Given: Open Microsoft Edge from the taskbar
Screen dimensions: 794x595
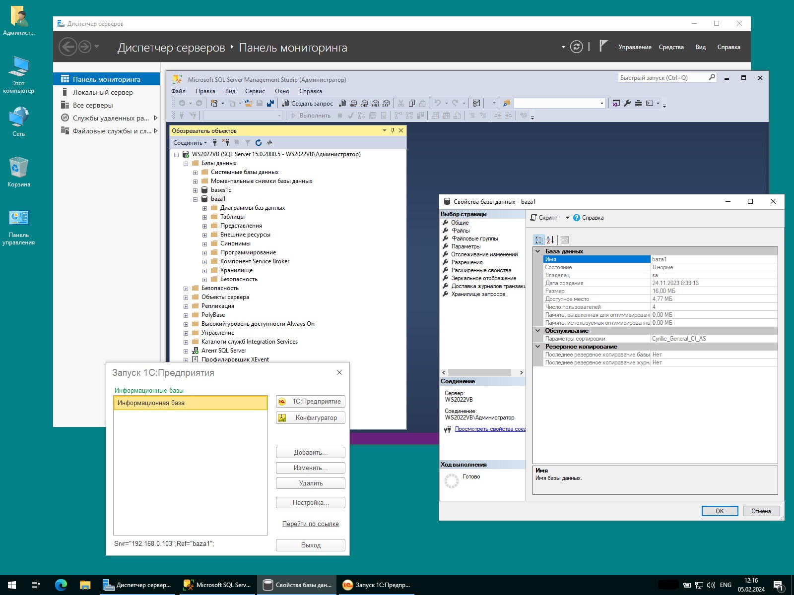Looking at the screenshot, I should tap(61, 585).
